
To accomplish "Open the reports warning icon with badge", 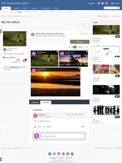I will point(106,3).
